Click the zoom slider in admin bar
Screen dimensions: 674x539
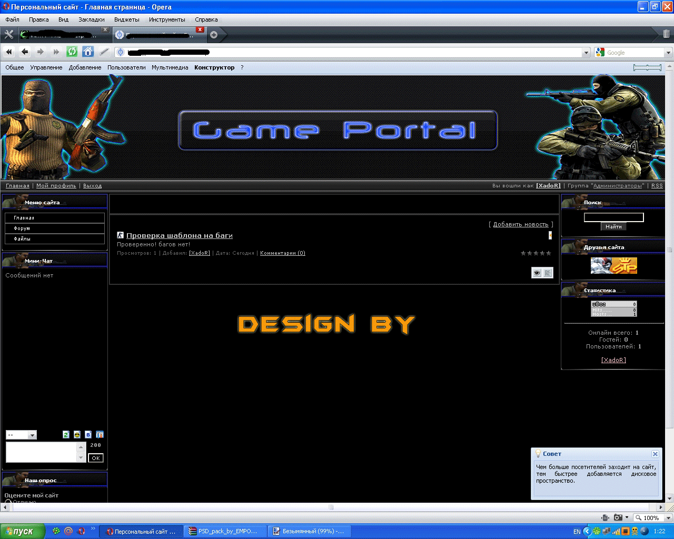[647, 67]
